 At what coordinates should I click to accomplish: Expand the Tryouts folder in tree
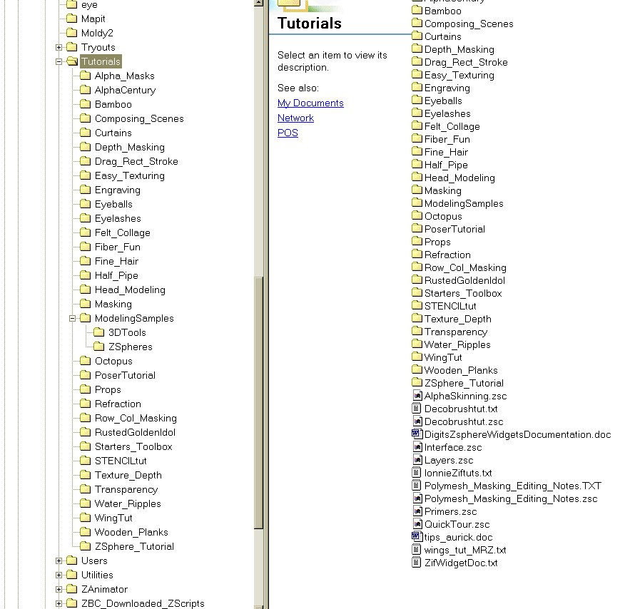59,47
